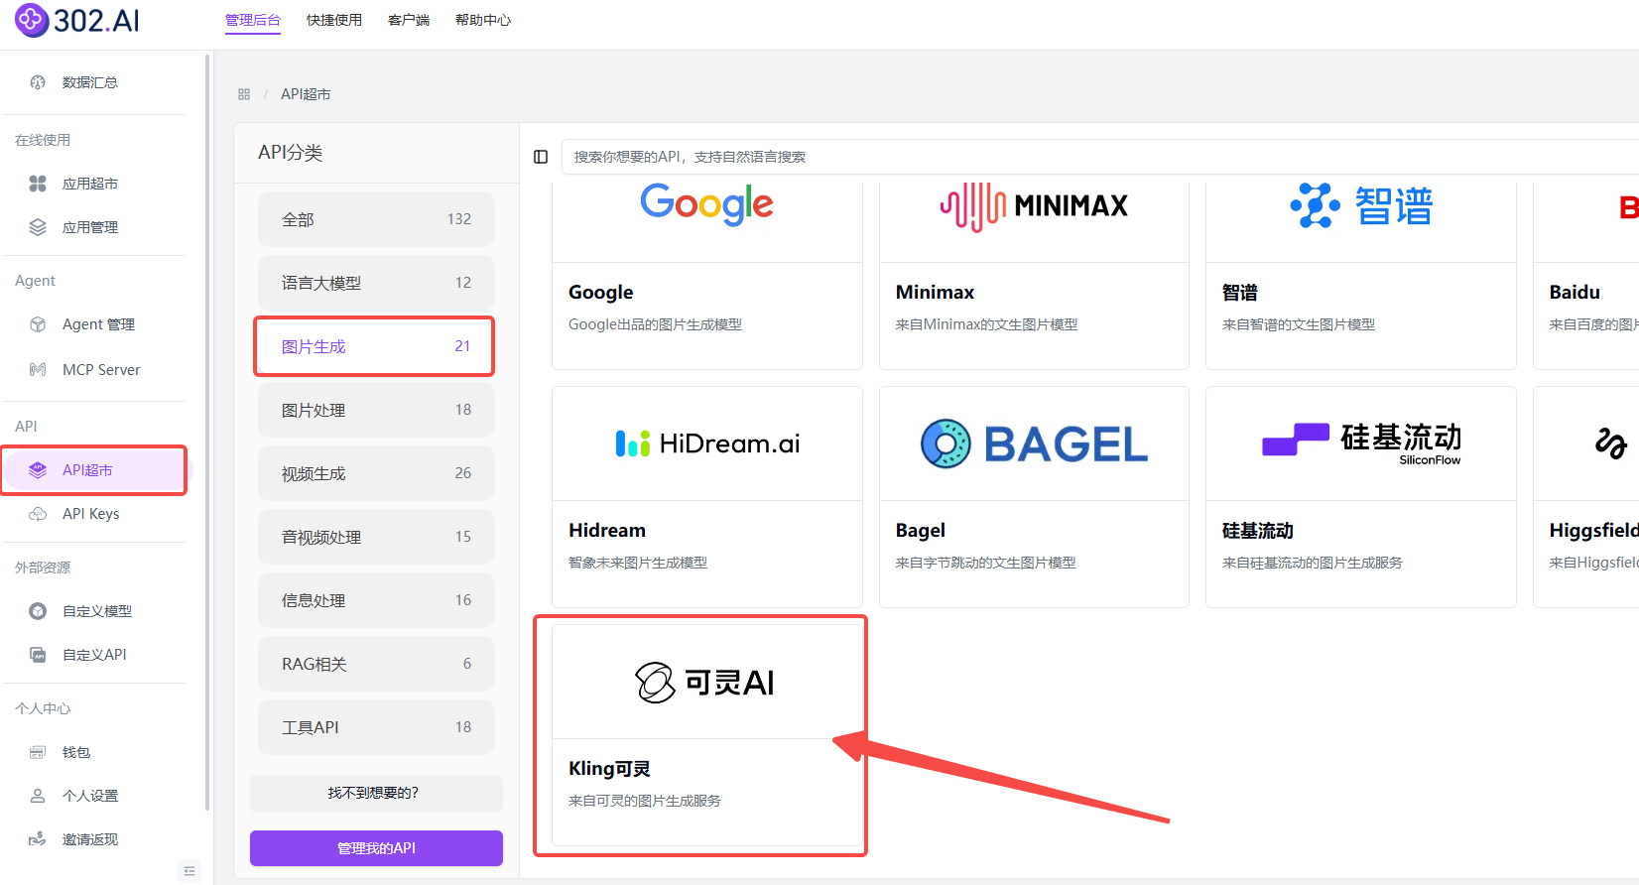The image size is (1639, 885).
Task: Toggle the API category panel icon
Action: 541,157
